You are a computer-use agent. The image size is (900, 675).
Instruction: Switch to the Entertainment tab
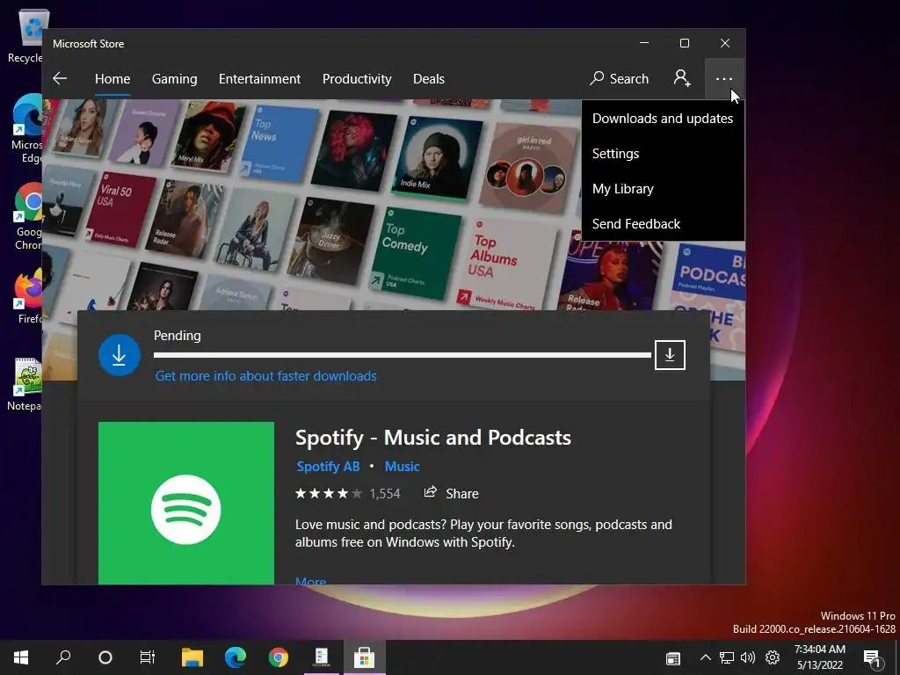[x=259, y=78]
